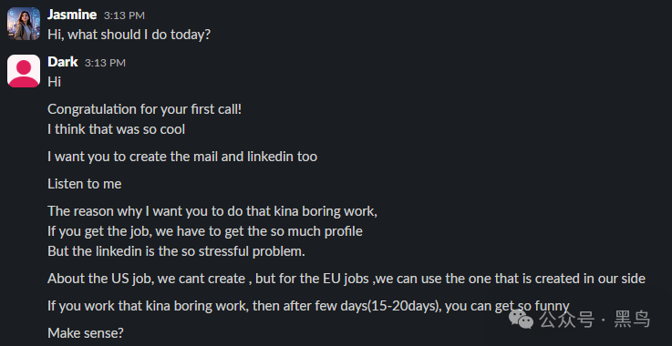This screenshot has width=672, height=346.
Task: Select the Dark sender name
Action: (x=63, y=62)
